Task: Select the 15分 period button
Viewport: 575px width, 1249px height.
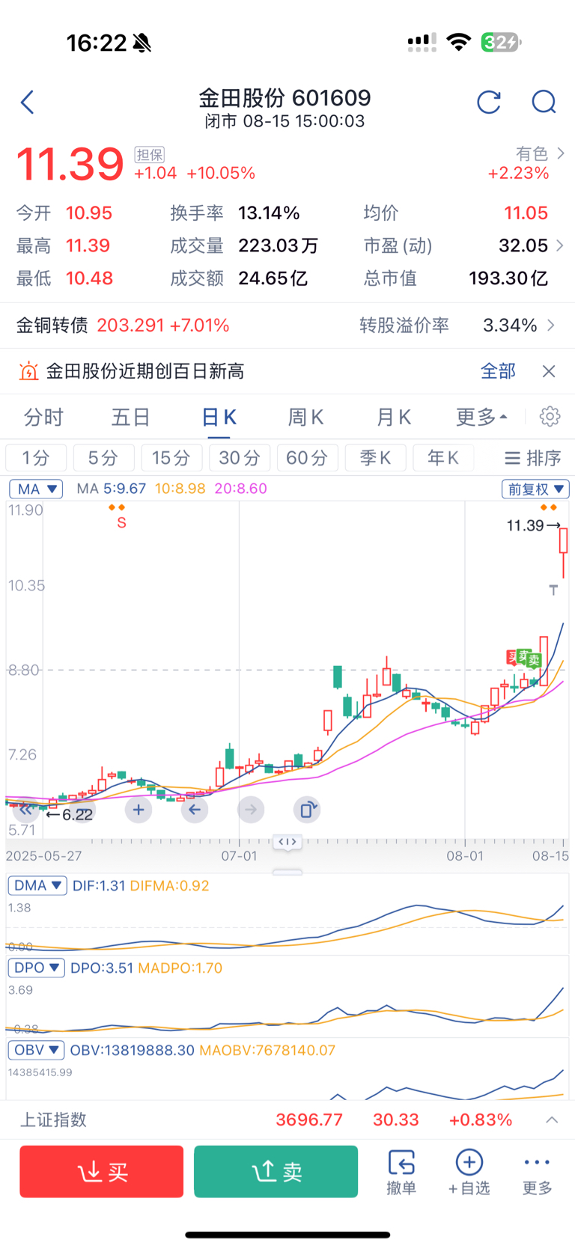Action: point(171,457)
